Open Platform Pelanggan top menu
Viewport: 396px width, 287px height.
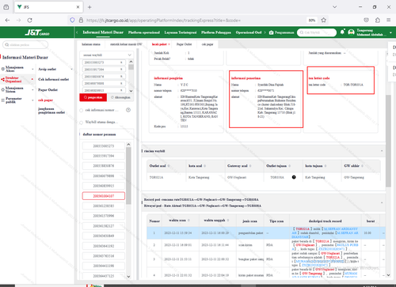216,32
